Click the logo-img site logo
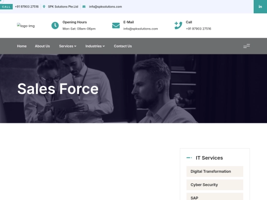The height and width of the screenshot is (200, 267). (x=26, y=26)
